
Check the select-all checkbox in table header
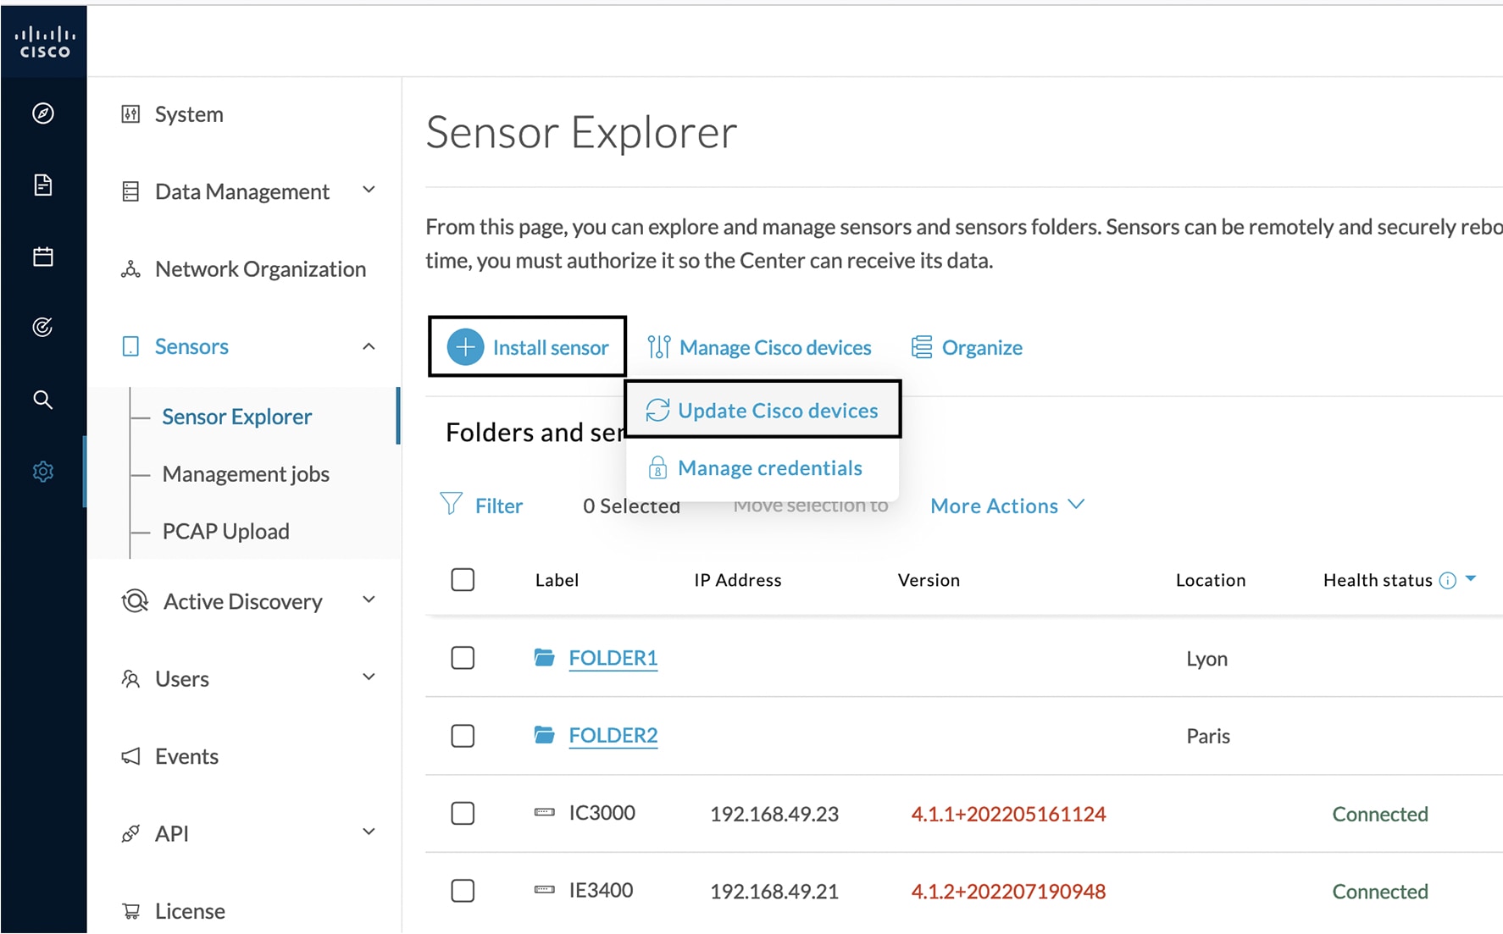tap(463, 580)
